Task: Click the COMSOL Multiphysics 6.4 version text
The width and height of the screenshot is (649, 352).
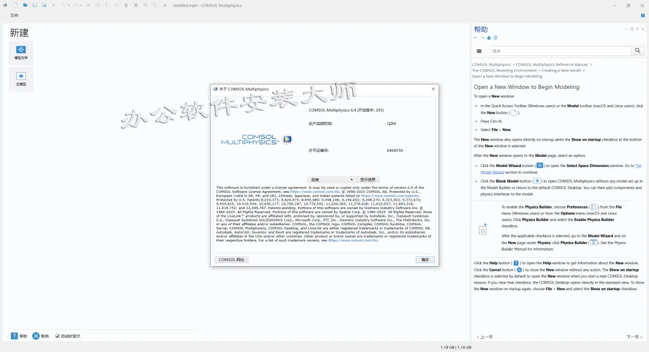Action: pos(346,111)
